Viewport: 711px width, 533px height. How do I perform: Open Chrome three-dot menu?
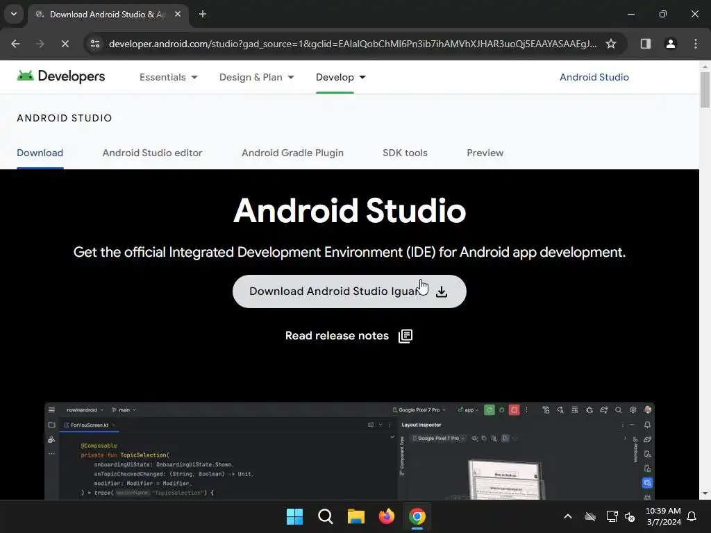[x=696, y=44]
